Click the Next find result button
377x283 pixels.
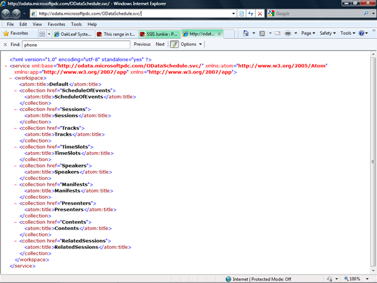pos(160,44)
